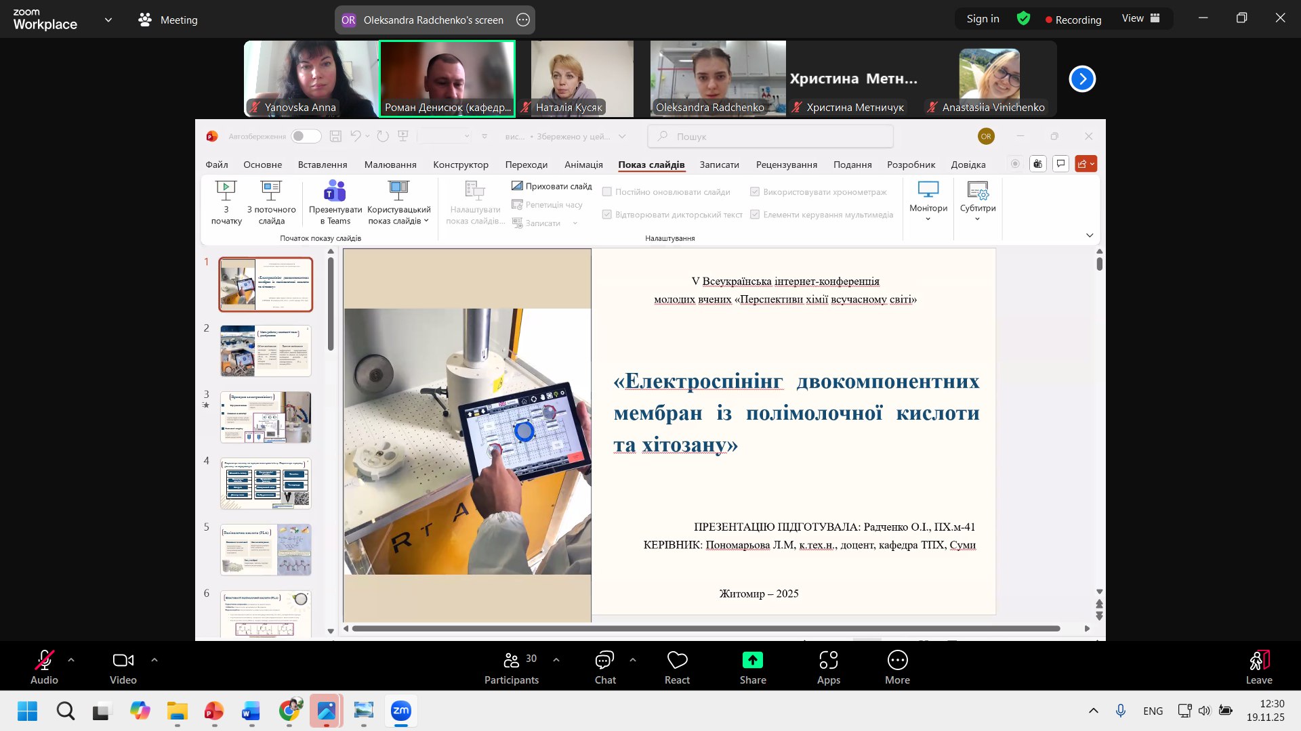Viewport: 1301px width, 731px height.
Task: Open the Zoom Chat panel
Action: tap(604, 660)
